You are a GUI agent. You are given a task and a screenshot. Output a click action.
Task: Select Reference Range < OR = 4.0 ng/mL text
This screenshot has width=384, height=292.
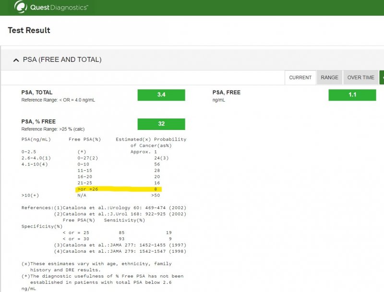click(58, 100)
